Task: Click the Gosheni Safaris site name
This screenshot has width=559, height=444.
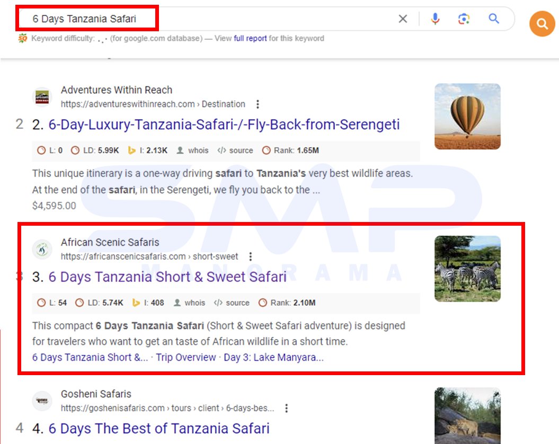Action: tap(96, 394)
